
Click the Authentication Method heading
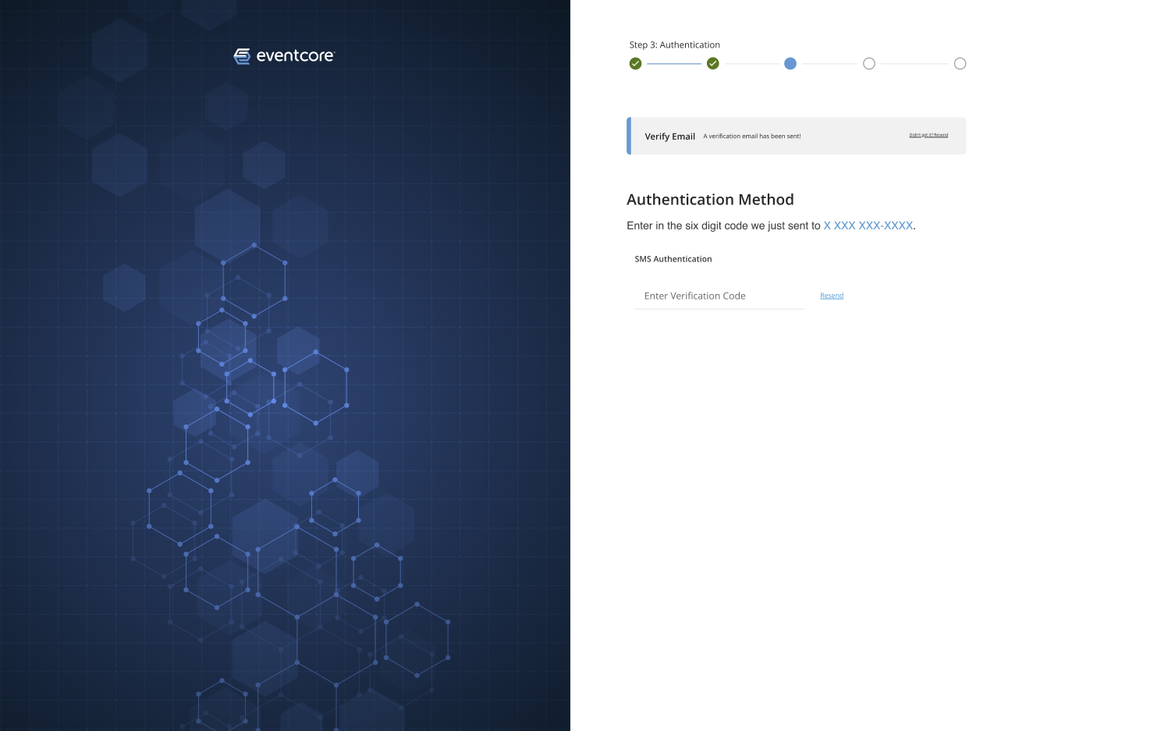point(710,200)
